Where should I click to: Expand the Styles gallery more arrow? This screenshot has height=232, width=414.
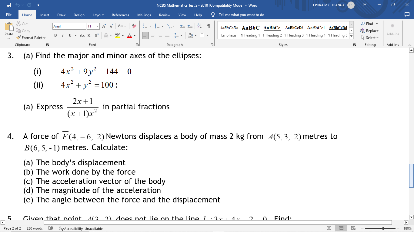[352, 37]
